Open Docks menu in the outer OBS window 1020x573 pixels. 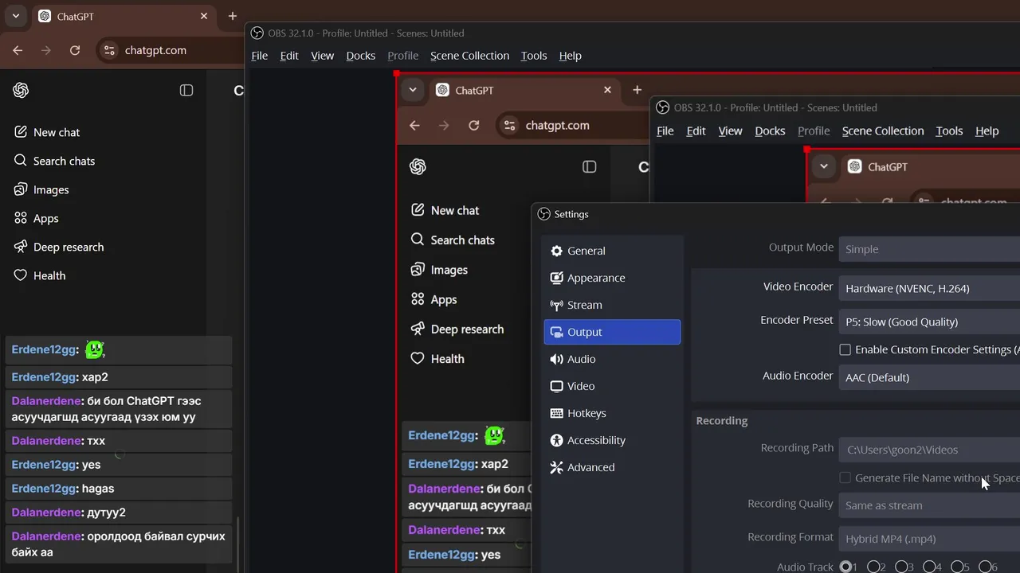[x=361, y=56]
